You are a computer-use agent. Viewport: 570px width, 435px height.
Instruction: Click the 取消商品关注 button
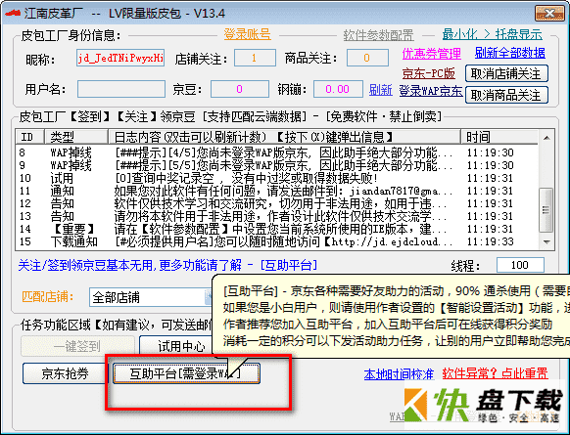pyautogui.click(x=506, y=95)
